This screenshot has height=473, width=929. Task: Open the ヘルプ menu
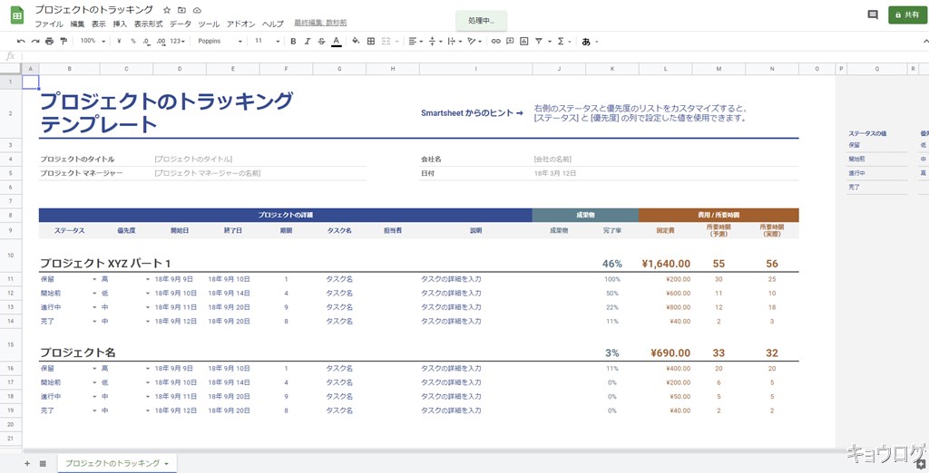[x=273, y=24]
